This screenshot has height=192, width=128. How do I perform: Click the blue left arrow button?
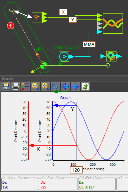pyautogui.click(x=65, y=86)
